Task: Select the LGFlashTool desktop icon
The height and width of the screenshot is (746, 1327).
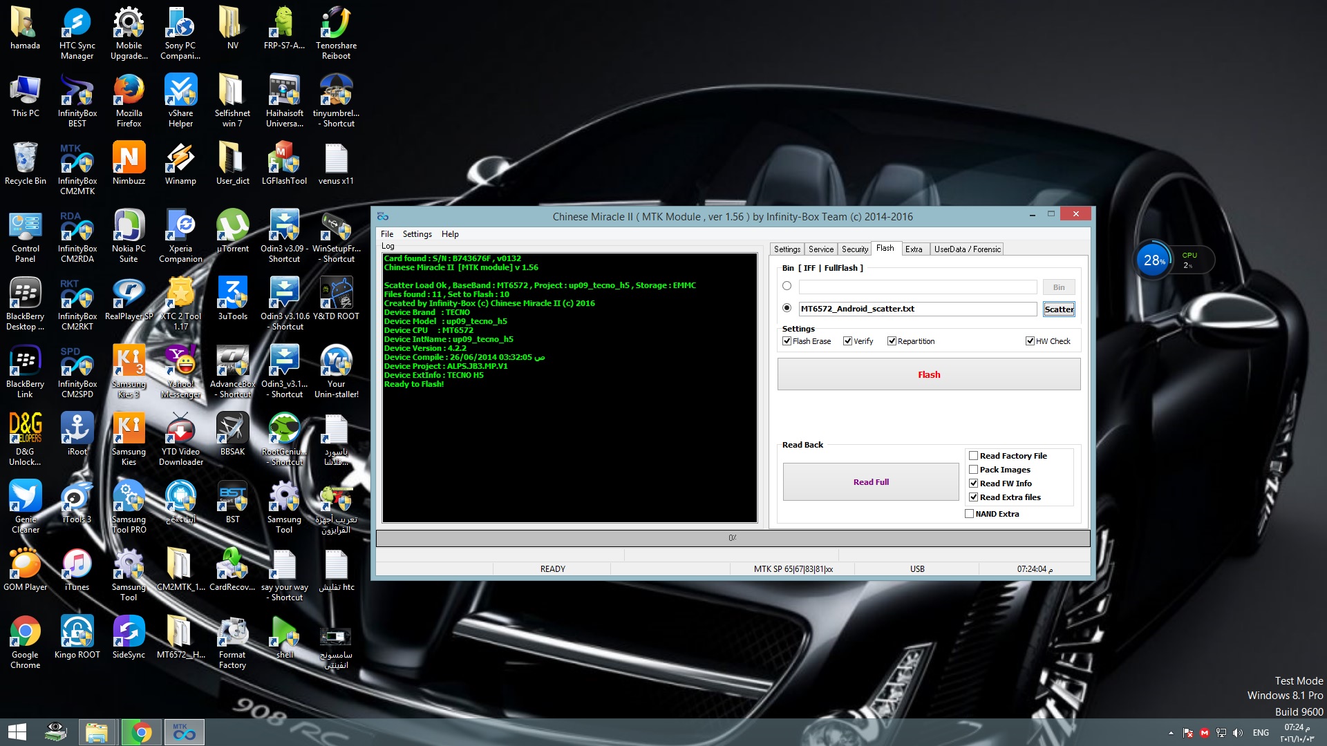Action: [x=284, y=164]
